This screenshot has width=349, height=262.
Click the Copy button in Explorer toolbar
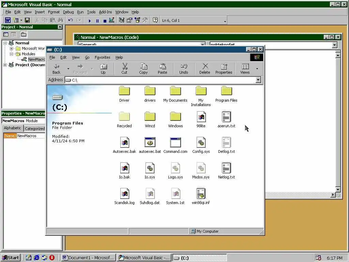point(143,69)
